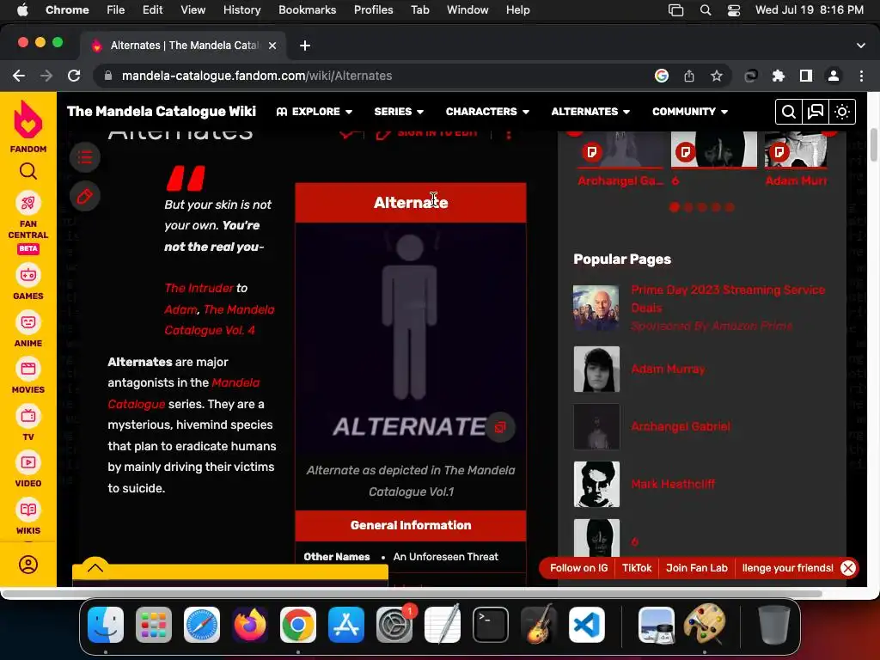Open Mark Heathcliff popular page link
Image resolution: width=880 pixels, height=660 pixels.
pos(673,485)
